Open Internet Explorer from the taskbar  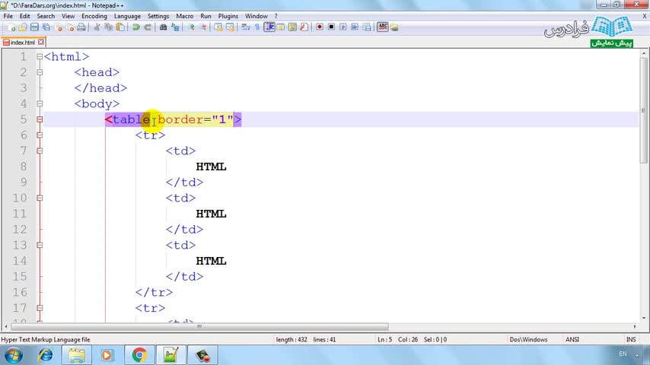coord(45,355)
